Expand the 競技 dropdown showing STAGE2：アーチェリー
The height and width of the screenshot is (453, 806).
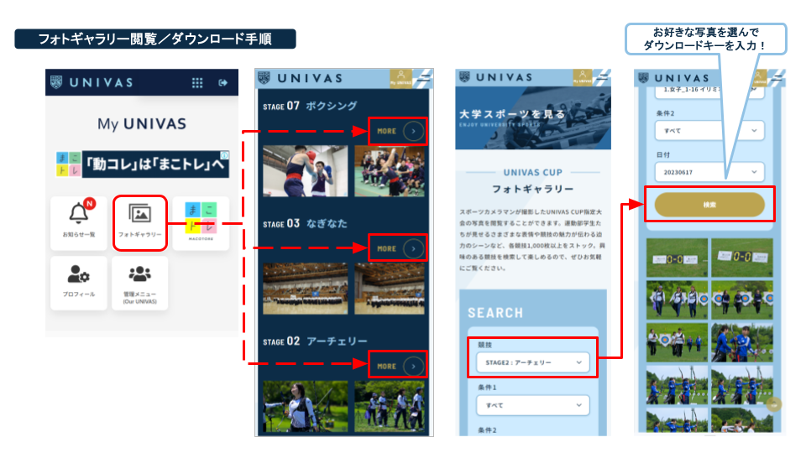(x=531, y=362)
